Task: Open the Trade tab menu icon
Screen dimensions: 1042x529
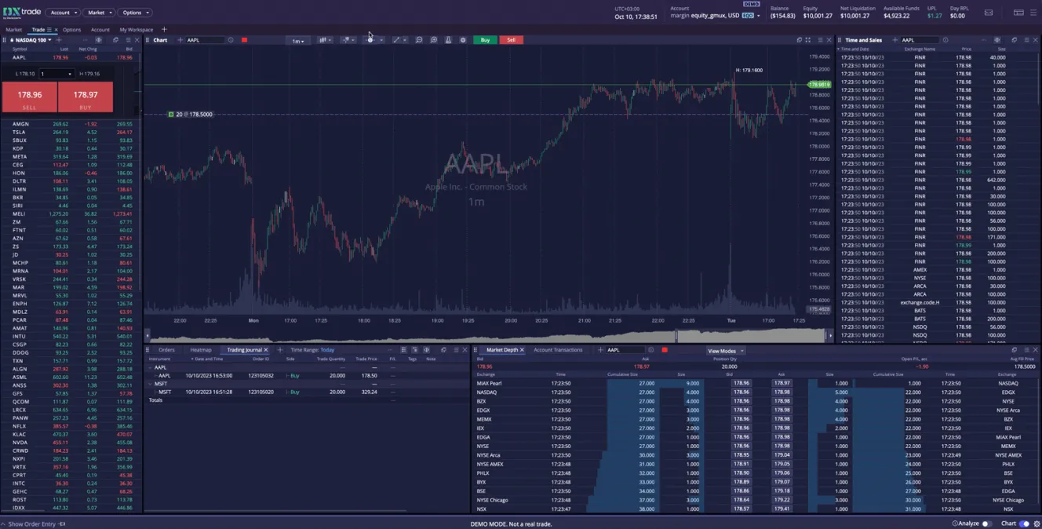Action: pos(49,30)
